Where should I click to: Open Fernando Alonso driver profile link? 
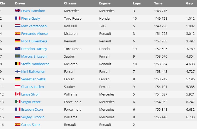point(34,33)
